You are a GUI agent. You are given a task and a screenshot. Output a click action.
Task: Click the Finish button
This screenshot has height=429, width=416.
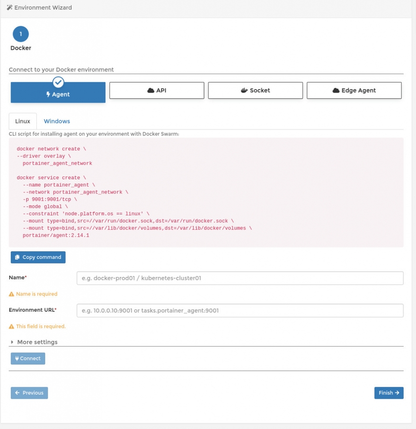pos(389,393)
